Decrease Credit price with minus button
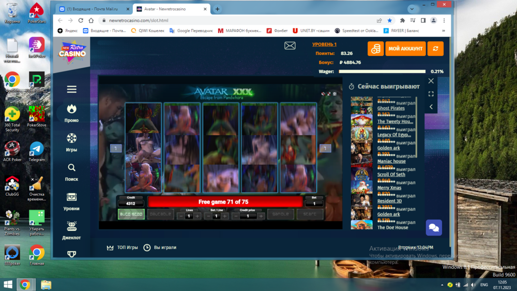This screenshot has height=291, width=517. [x=236, y=216]
